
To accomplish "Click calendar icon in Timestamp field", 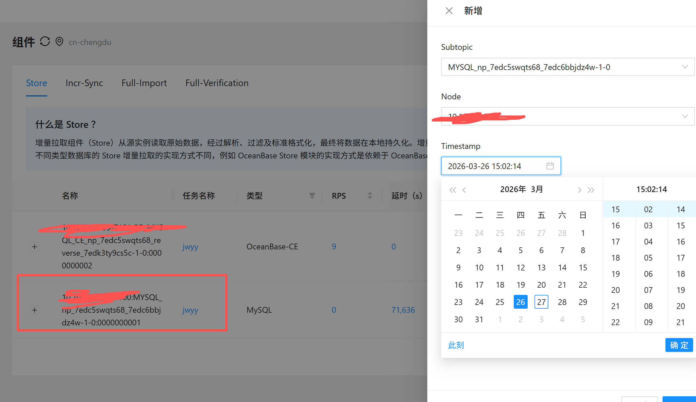I will [x=550, y=166].
